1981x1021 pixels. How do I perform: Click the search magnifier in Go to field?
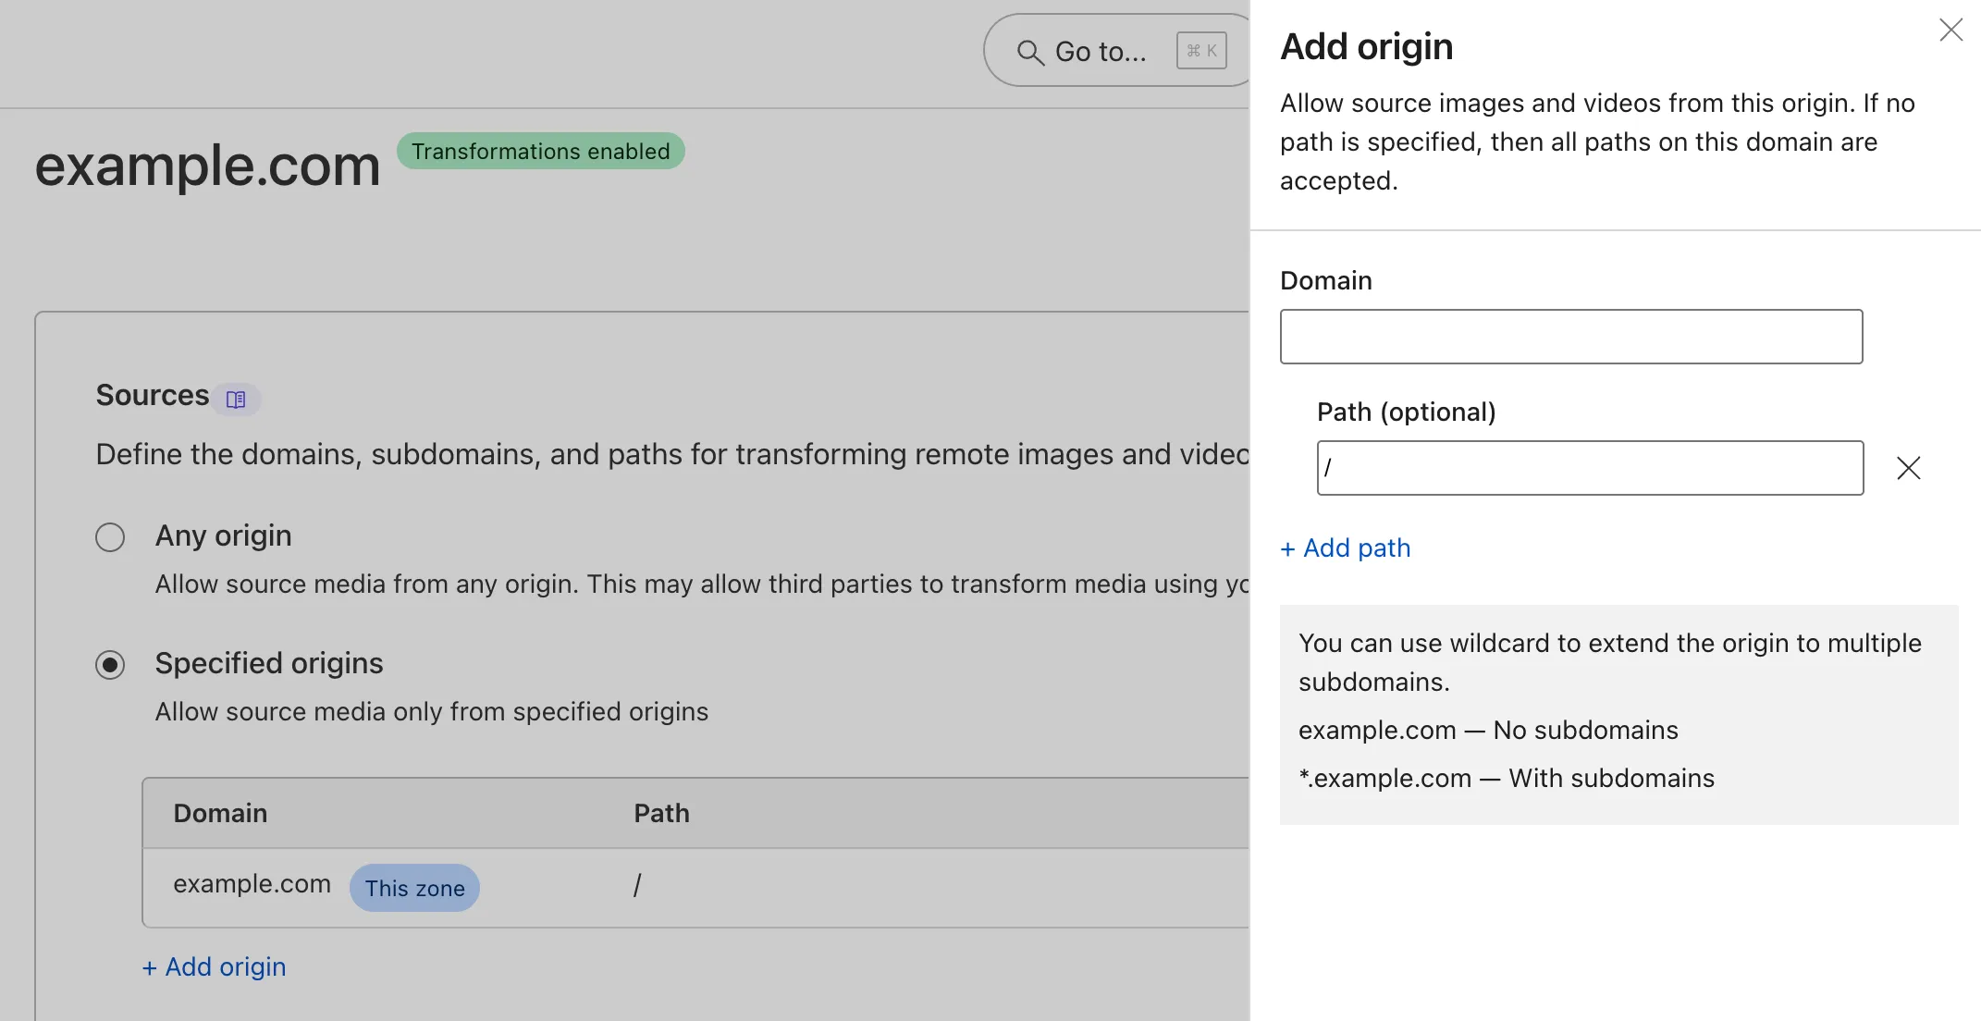[1029, 51]
